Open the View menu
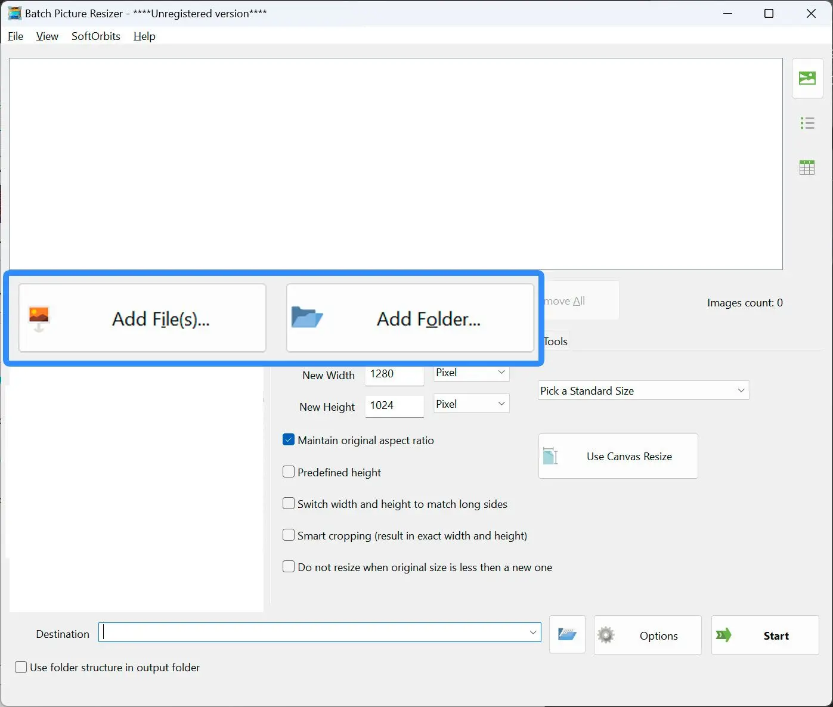The width and height of the screenshot is (833, 707). click(47, 36)
